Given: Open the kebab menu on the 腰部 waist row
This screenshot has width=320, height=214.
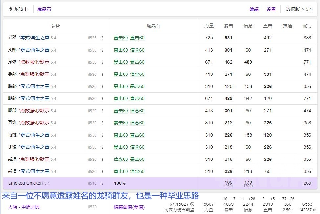Looking at the screenshot, I should pyautogui.click(x=102, y=86).
